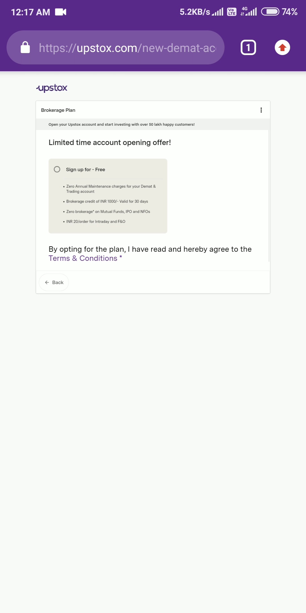The height and width of the screenshot is (613, 306).
Task: Tap the 74% battery percentage text
Action: click(289, 12)
